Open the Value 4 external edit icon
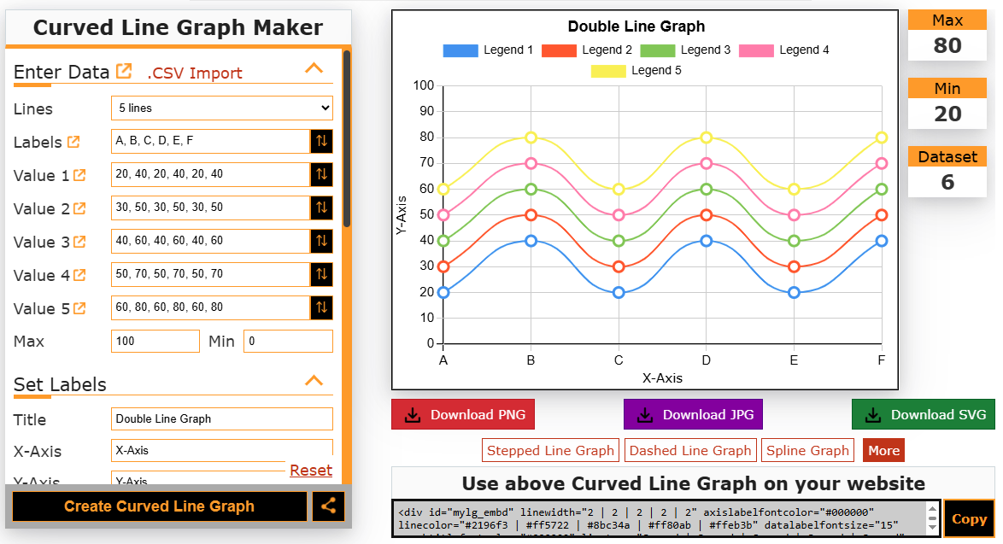The width and height of the screenshot is (1003, 544). (x=79, y=275)
